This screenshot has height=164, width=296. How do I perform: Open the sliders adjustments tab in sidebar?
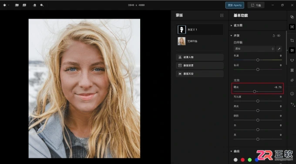(x=292, y=50)
